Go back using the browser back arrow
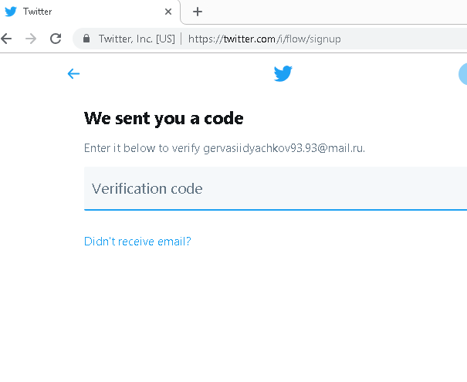The image size is (467, 382). pos(7,39)
